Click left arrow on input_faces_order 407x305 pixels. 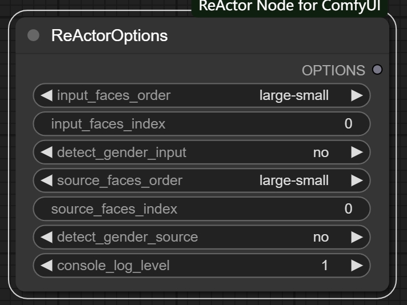tap(46, 95)
